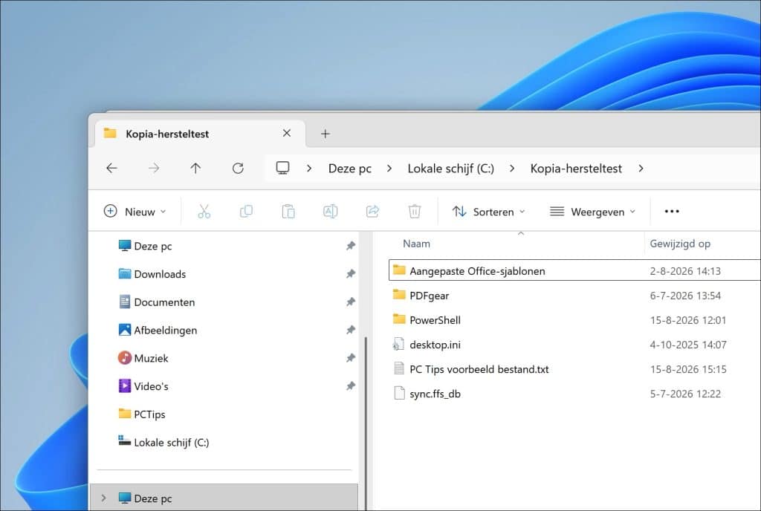Click the Cut scissors icon

pos(204,212)
